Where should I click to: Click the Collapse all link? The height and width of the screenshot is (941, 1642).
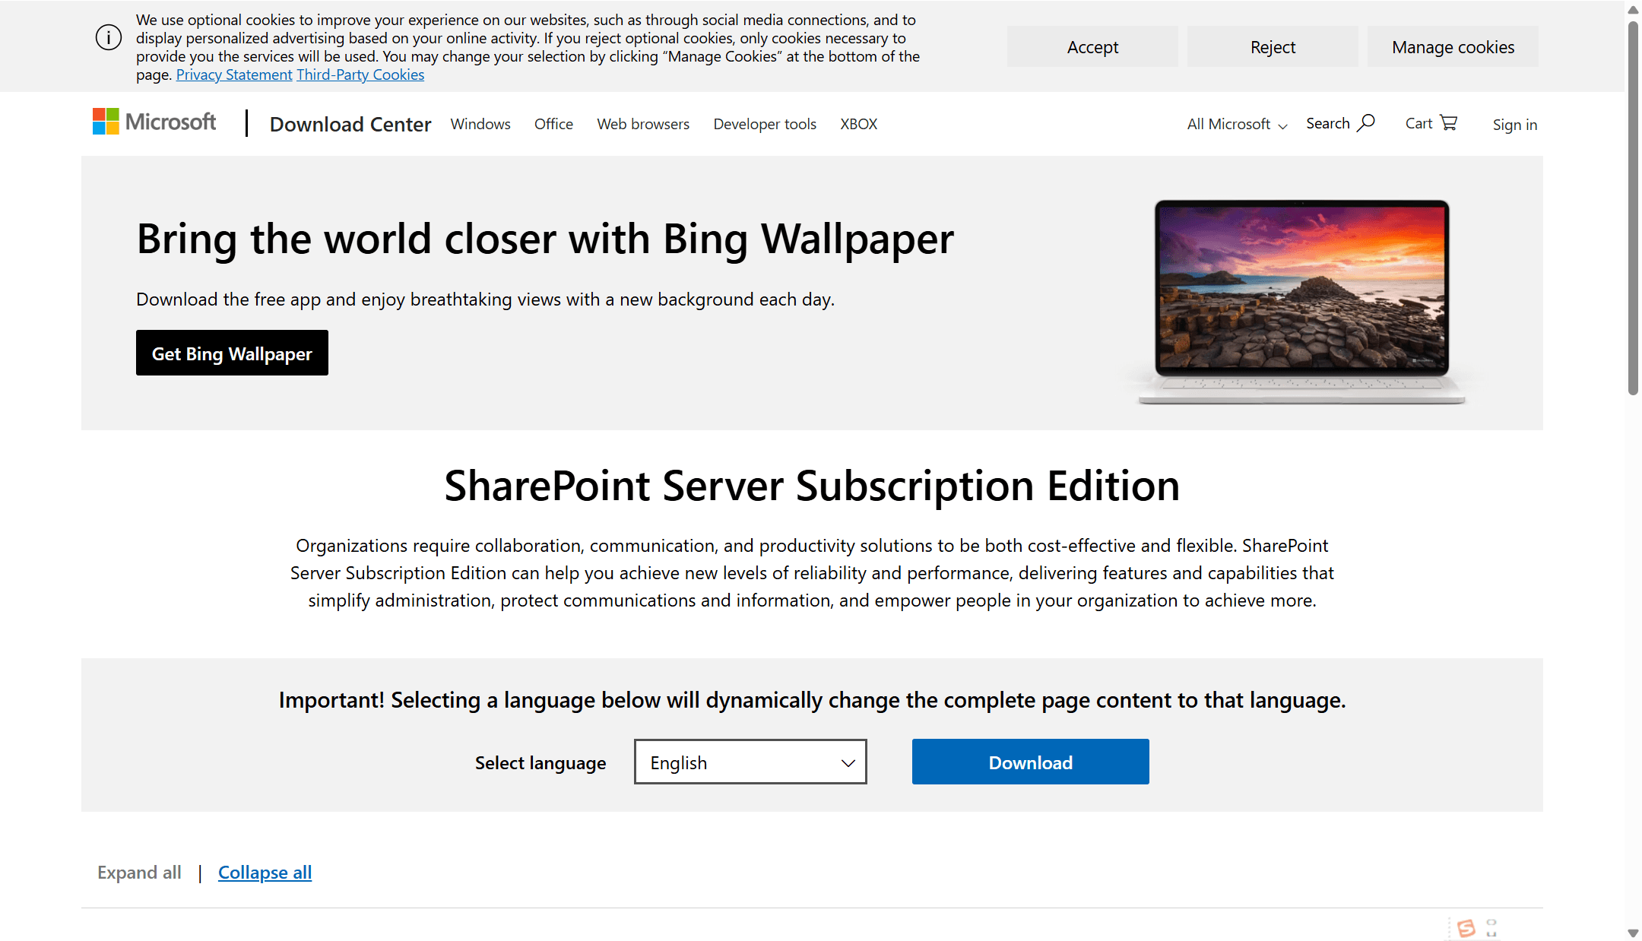(x=265, y=873)
